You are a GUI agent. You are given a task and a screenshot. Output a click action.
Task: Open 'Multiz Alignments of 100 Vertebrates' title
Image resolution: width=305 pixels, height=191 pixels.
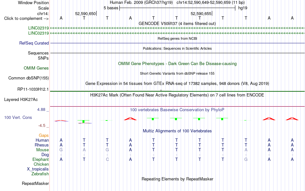[177, 131]
